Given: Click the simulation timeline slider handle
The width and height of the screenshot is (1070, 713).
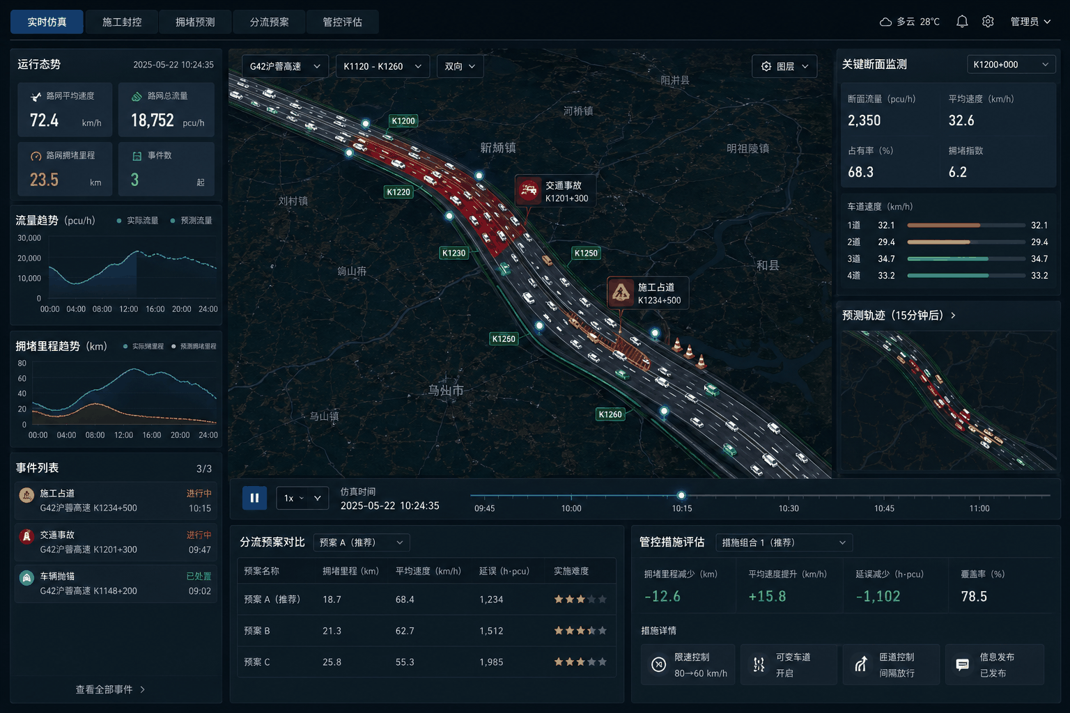Looking at the screenshot, I should 681,496.
